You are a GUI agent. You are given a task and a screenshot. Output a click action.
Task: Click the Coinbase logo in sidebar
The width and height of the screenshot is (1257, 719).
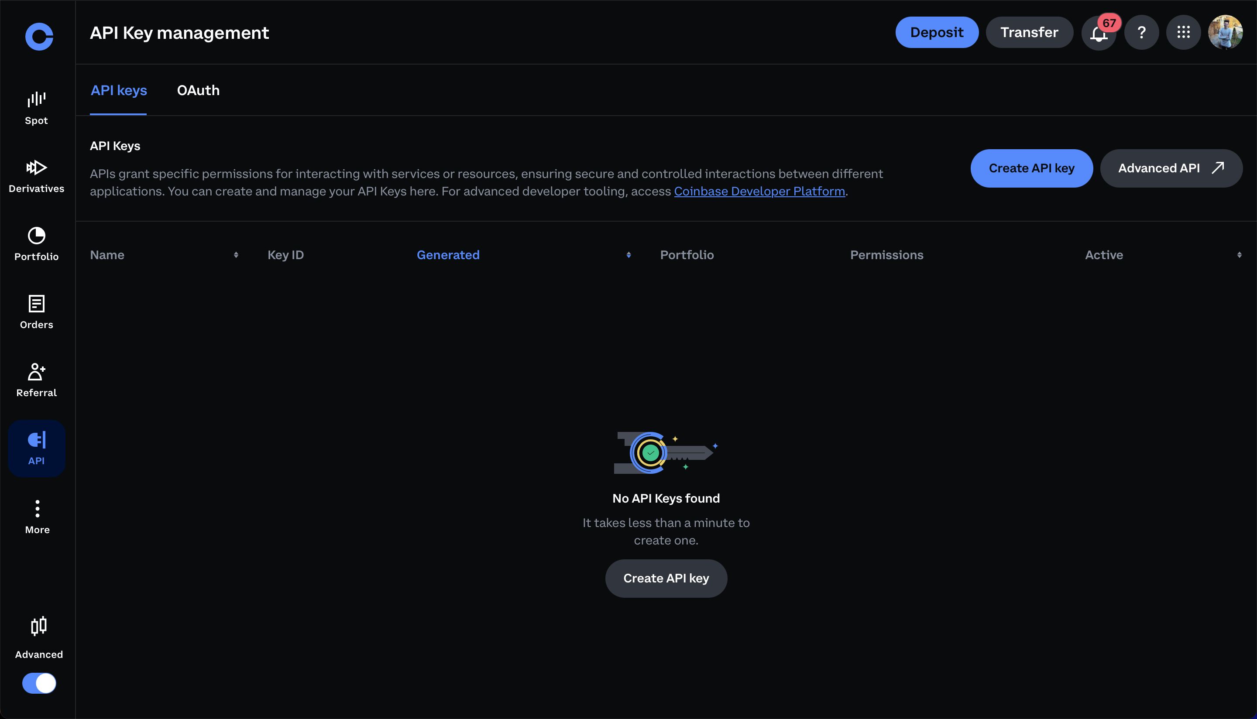click(39, 37)
